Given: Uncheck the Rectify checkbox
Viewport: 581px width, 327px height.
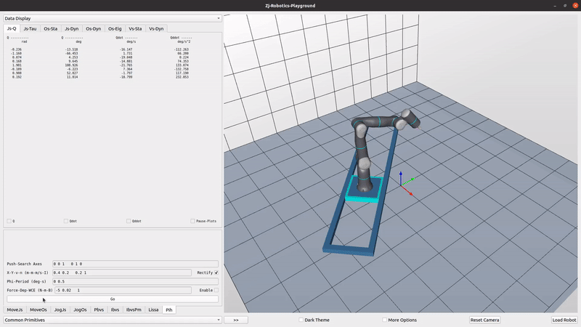Looking at the screenshot, I should 216,272.
